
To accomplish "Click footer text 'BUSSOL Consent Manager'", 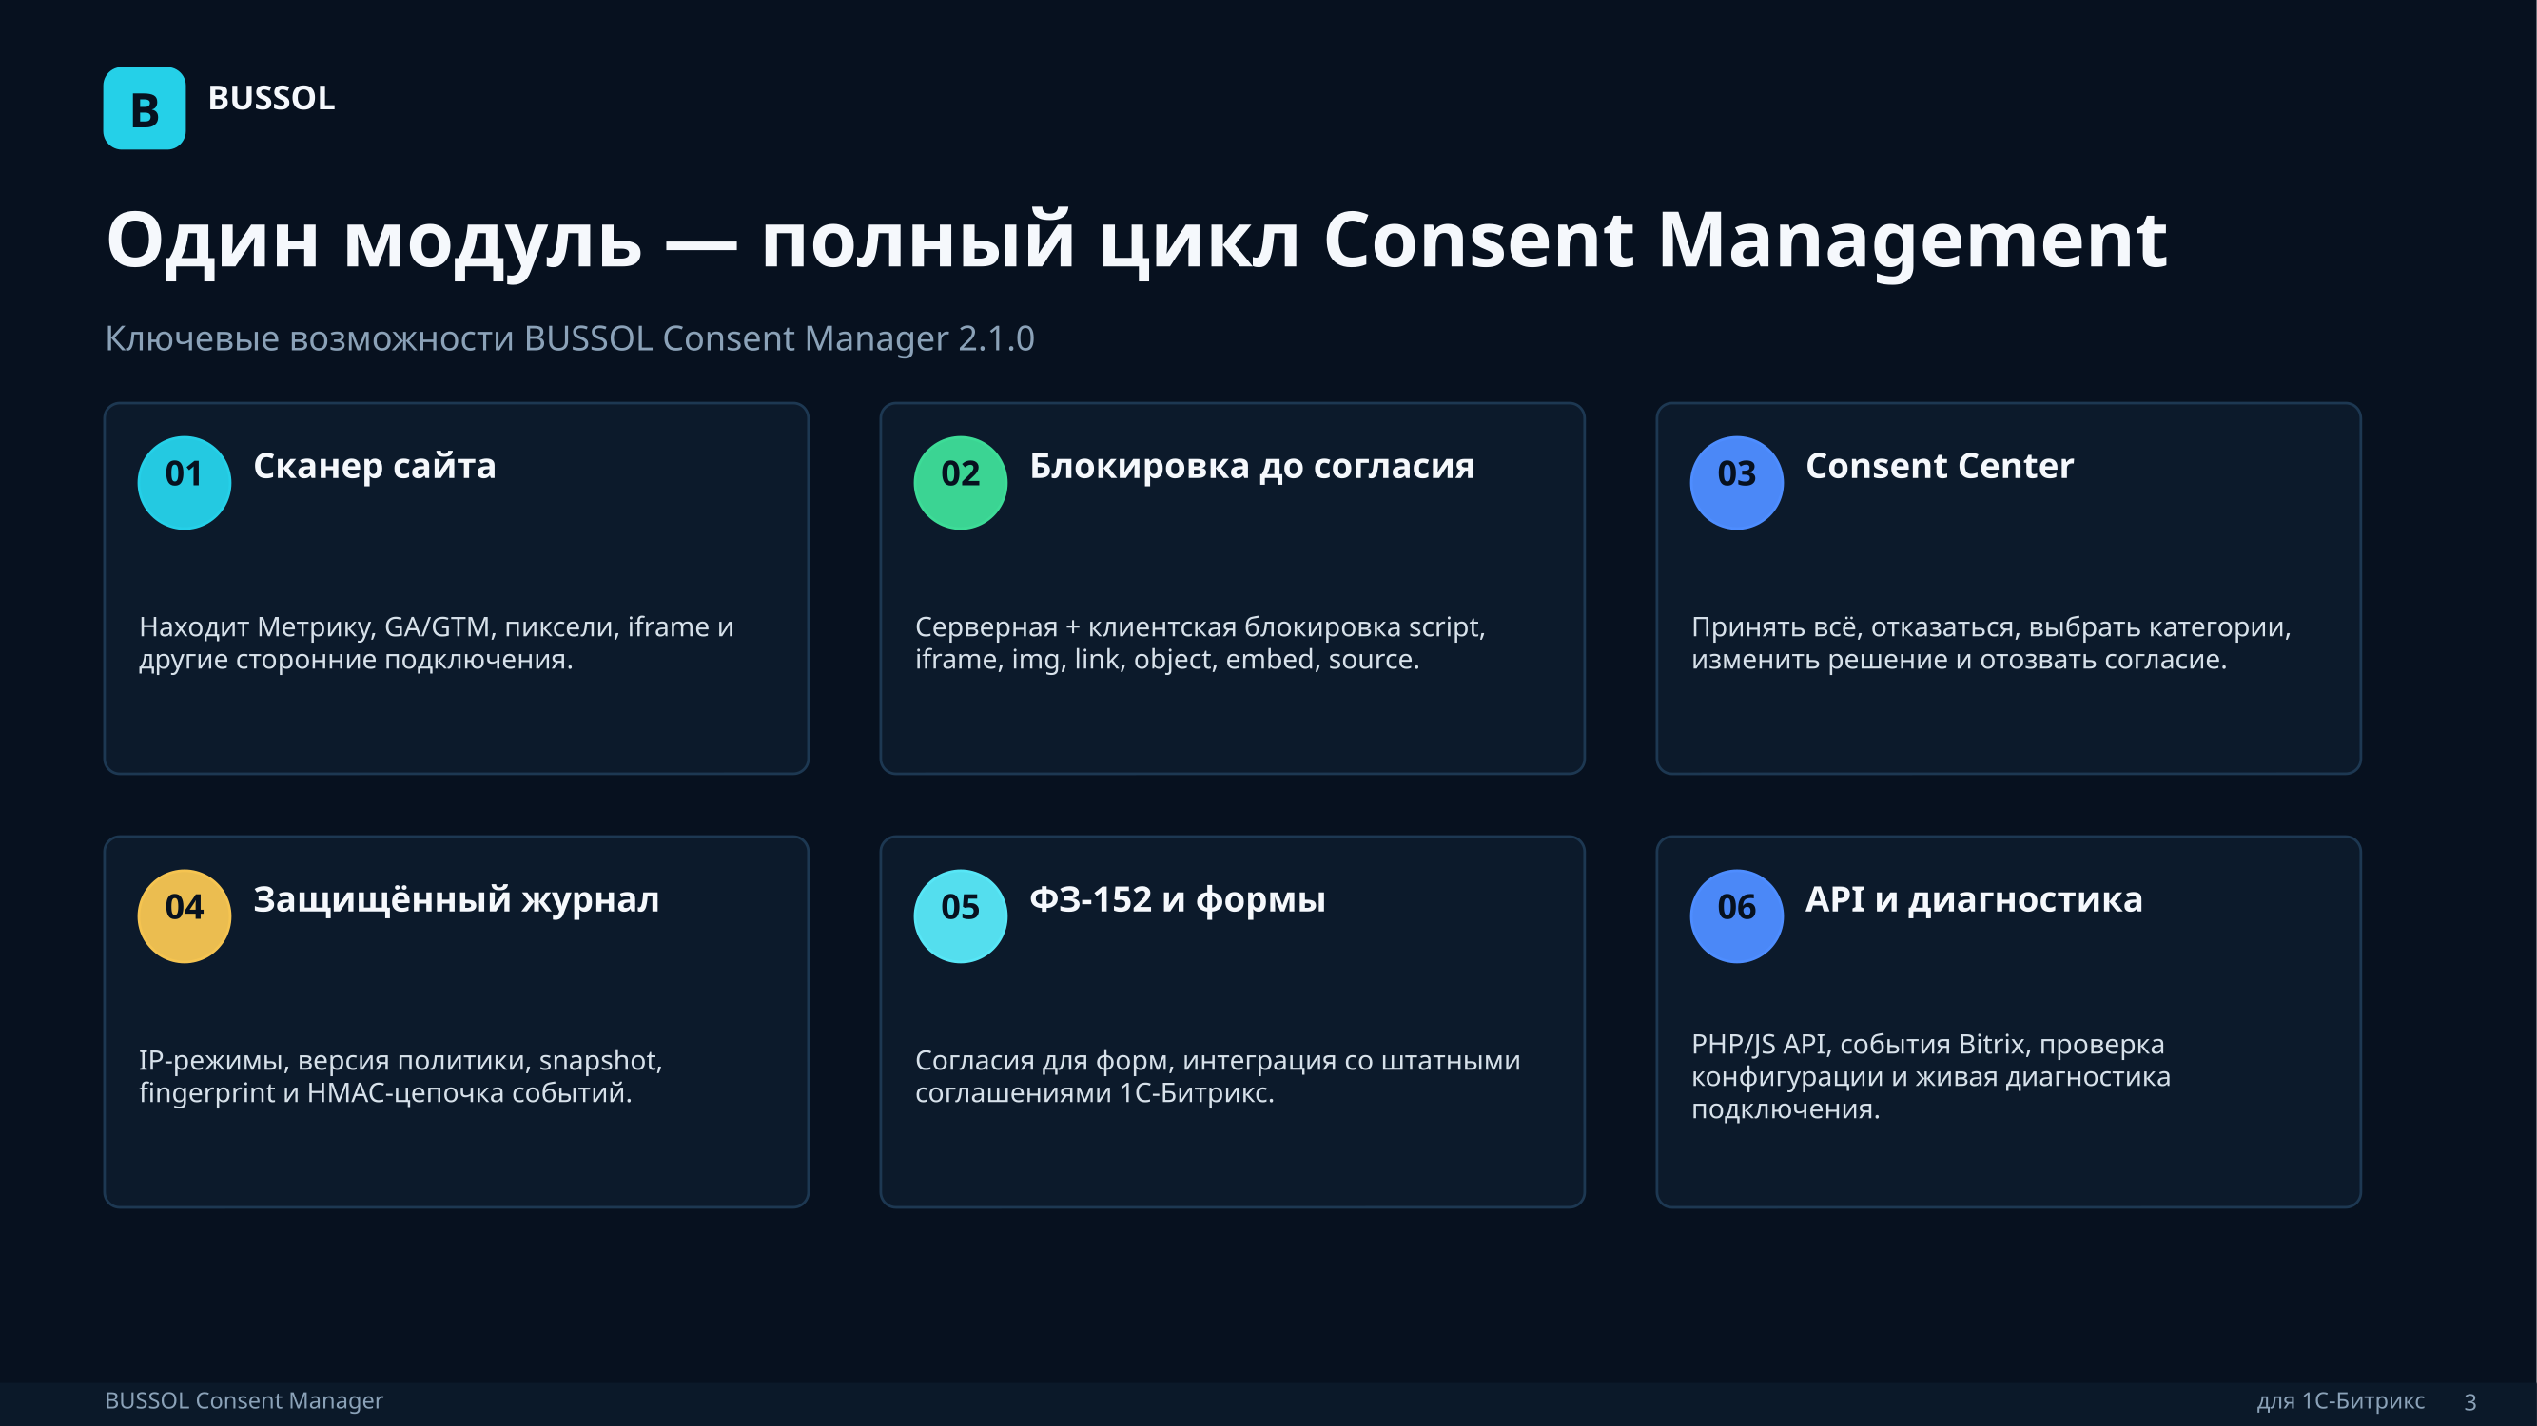I will point(244,1401).
